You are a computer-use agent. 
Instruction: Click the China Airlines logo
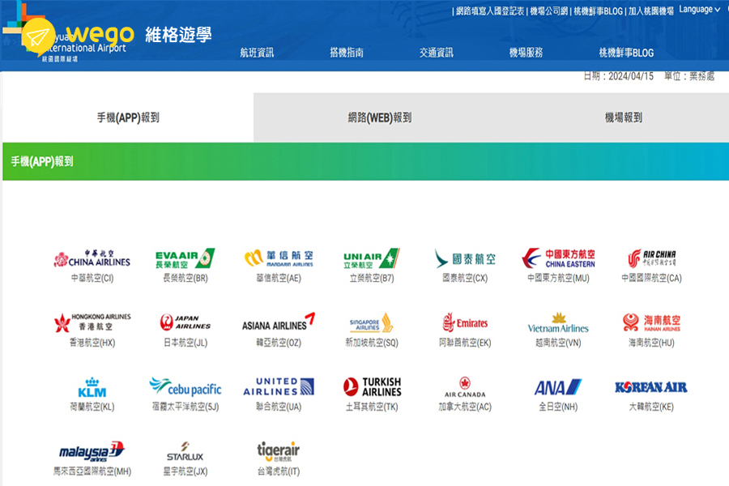point(92,258)
